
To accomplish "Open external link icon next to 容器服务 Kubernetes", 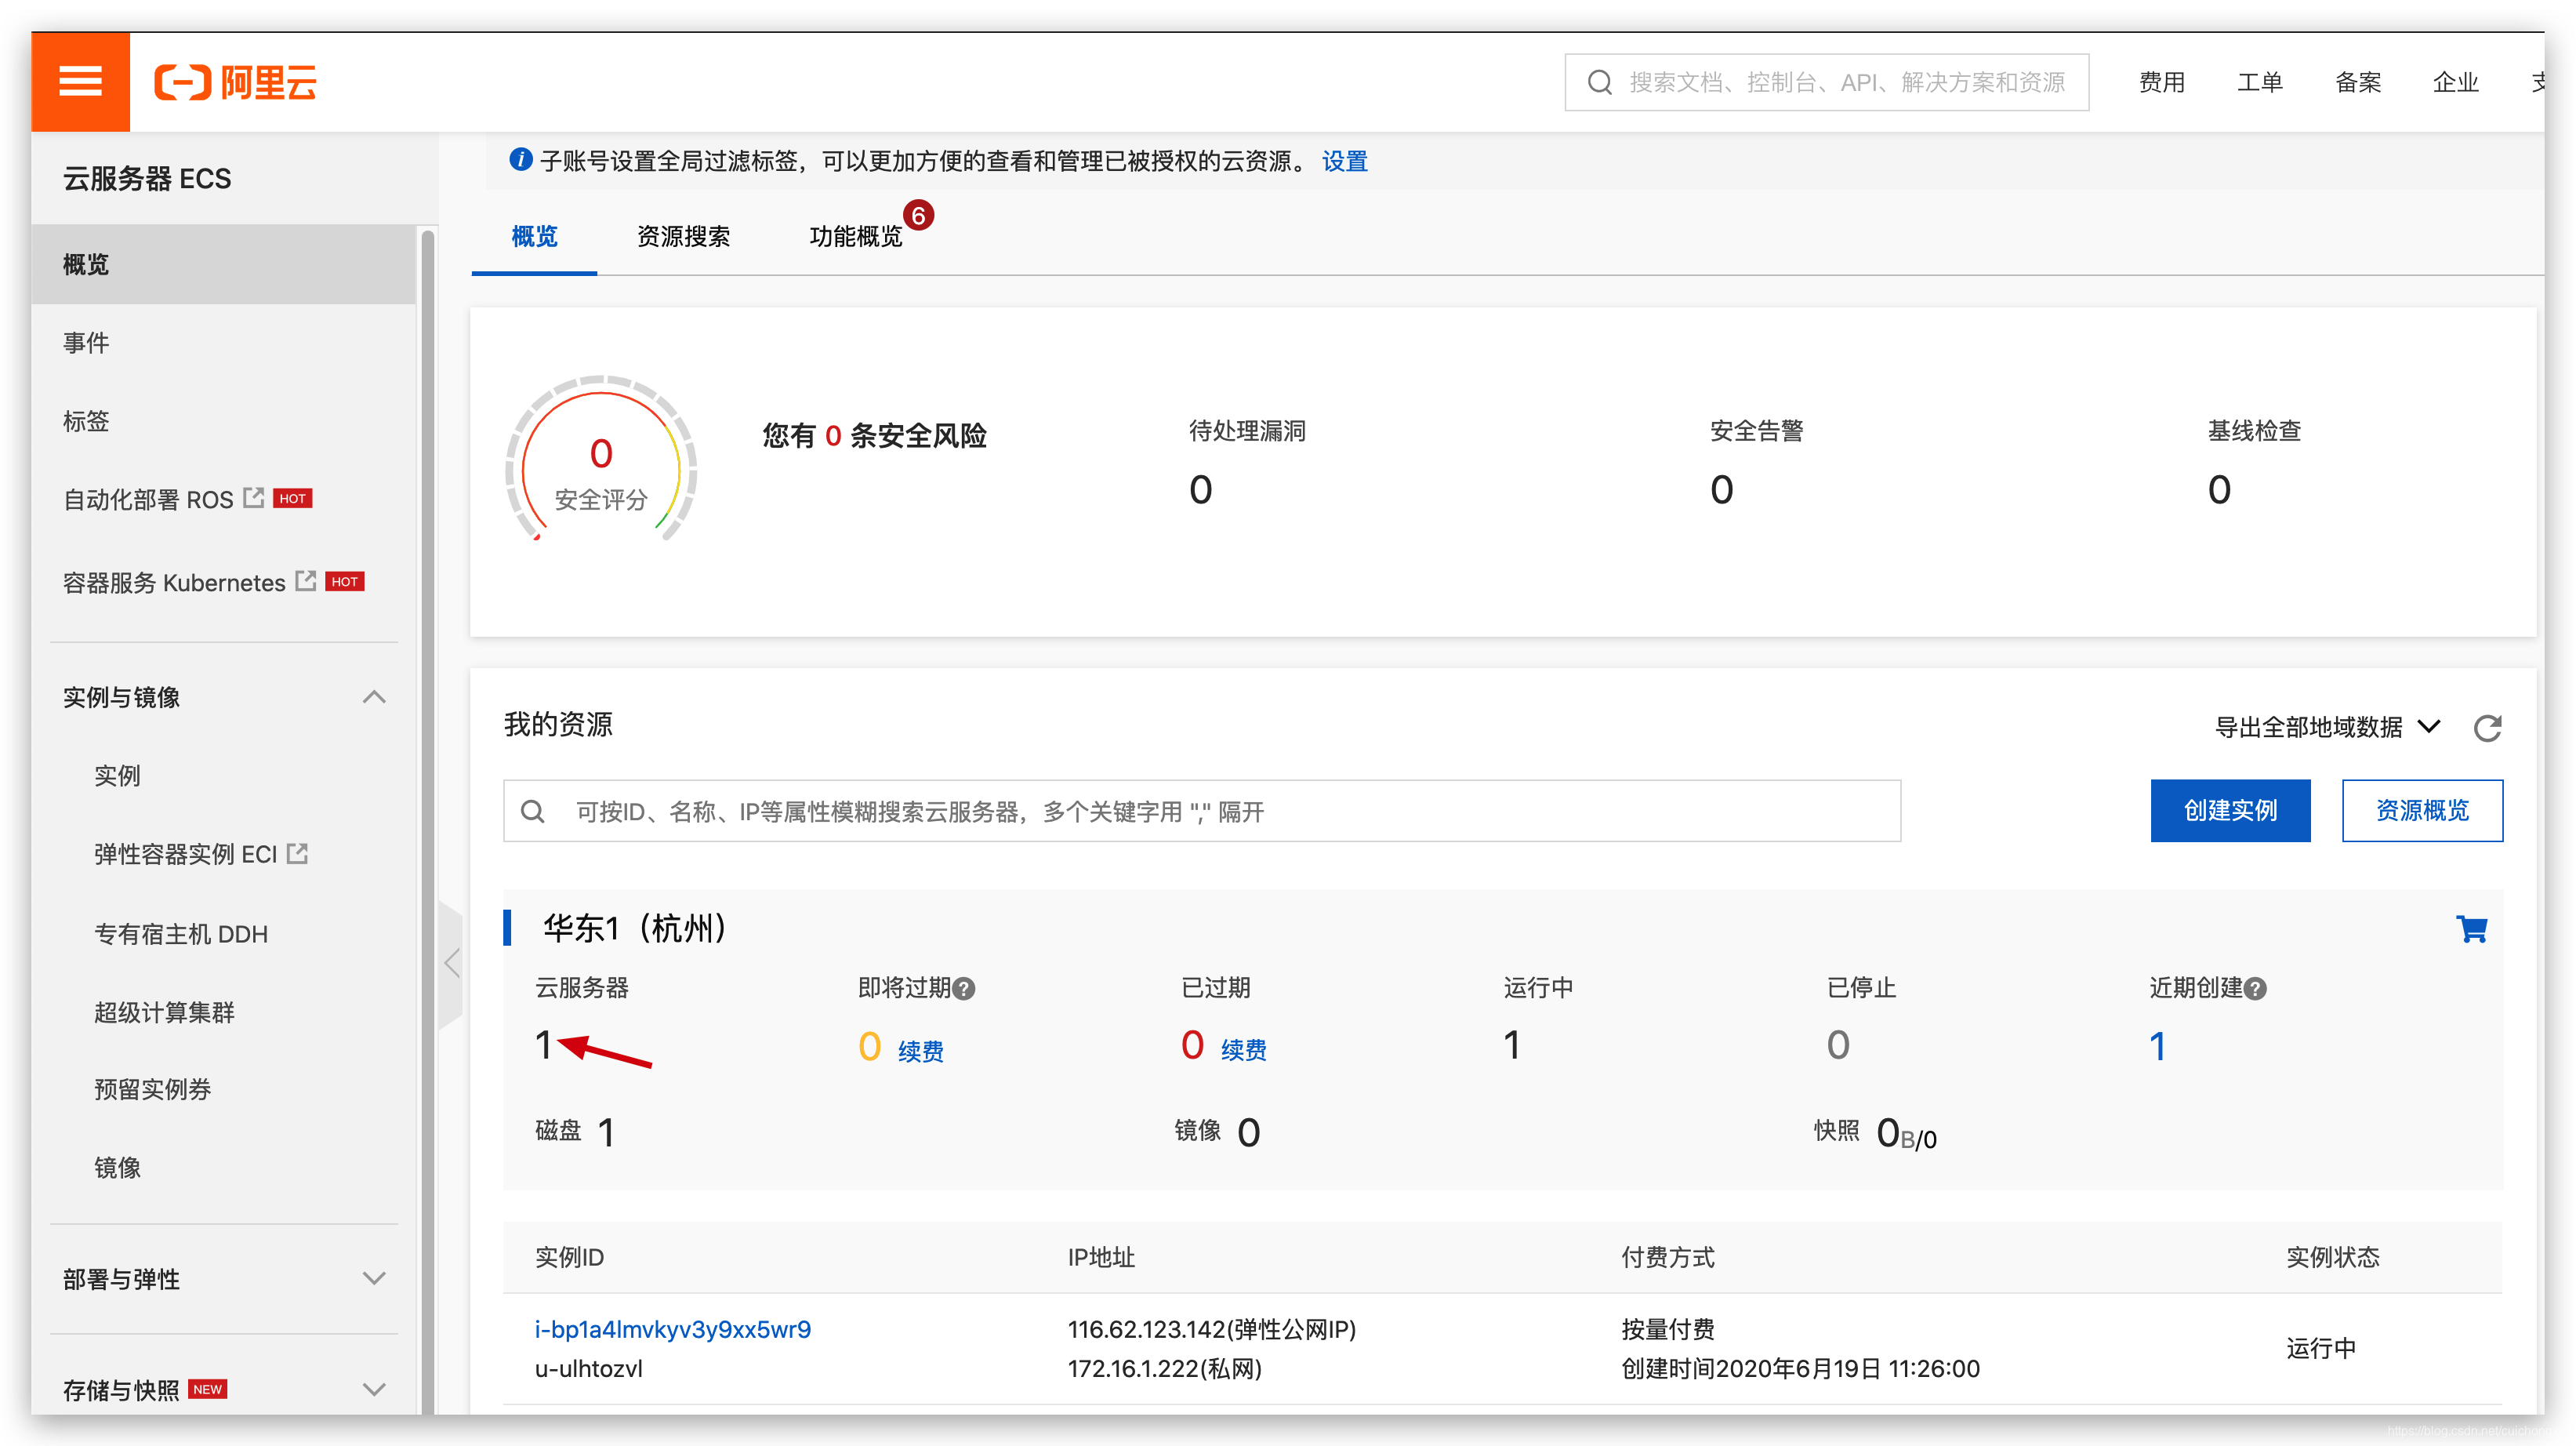I will pyautogui.click(x=306, y=581).
